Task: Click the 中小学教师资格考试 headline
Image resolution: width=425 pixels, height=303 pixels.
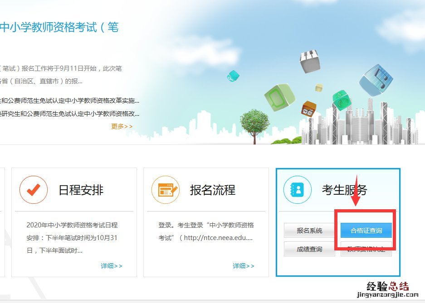Action: click(x=59, y=27)
